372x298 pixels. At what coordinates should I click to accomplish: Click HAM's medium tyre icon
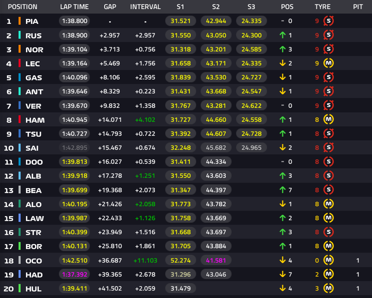point(329,120)
